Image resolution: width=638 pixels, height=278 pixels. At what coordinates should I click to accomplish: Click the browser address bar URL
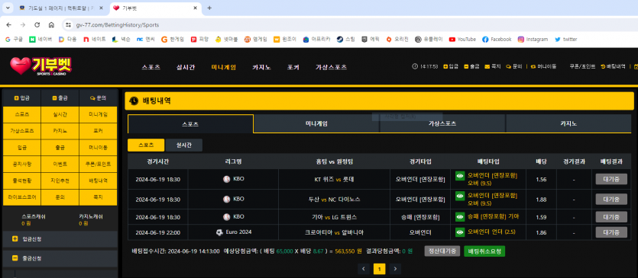118,25
